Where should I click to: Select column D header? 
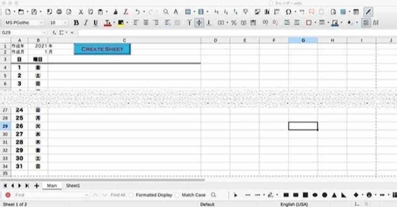click(215, 40)
